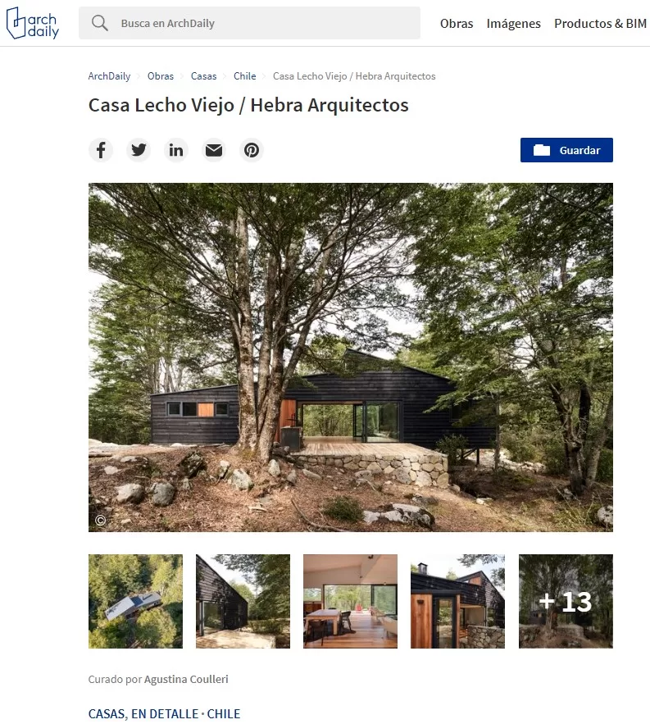Screen dimensions: 650x724
Task: Pin the article on Pinterest
Action: tap(252, 150)
